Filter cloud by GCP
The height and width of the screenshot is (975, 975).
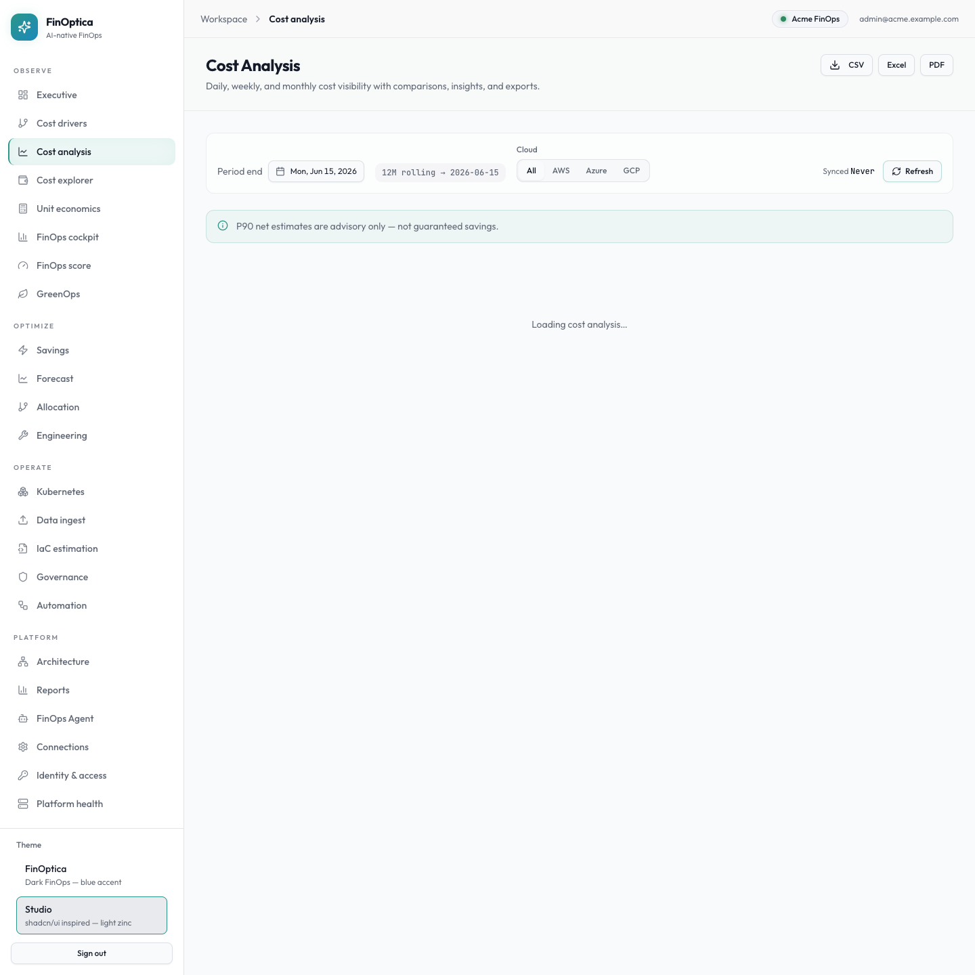(x=632, y=171)
